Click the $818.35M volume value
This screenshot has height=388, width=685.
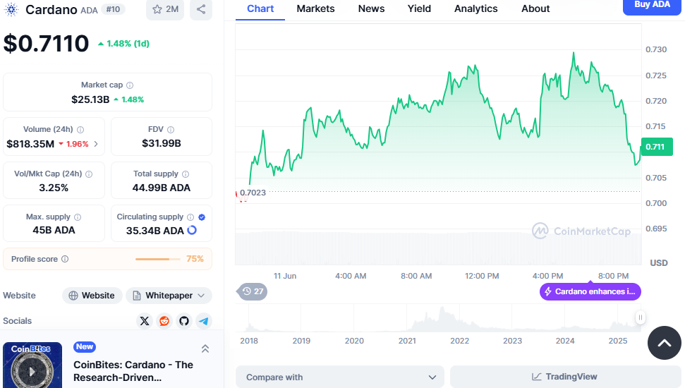[x=30, y=144]
